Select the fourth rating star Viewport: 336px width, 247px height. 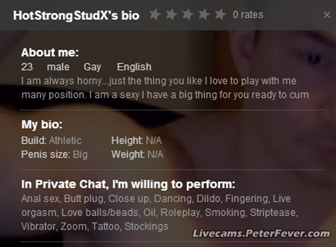204,15
